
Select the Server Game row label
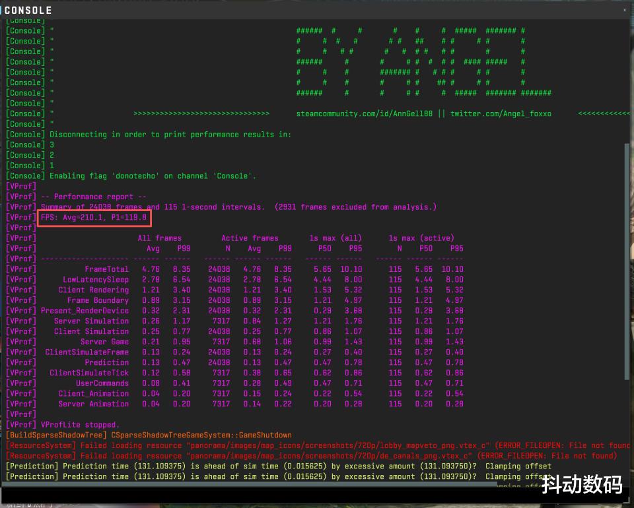(x=104, y=342)
